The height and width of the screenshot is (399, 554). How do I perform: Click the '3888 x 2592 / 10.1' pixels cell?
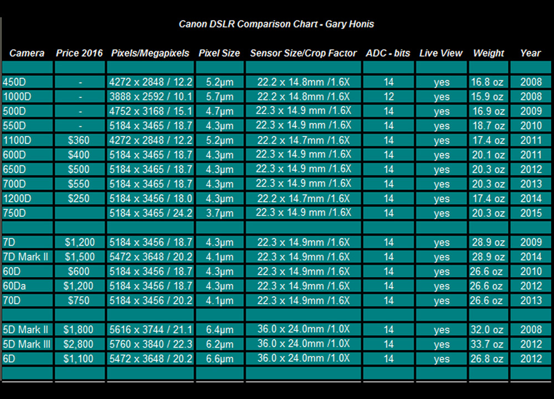pyautogui.click(x=151, y=96)
